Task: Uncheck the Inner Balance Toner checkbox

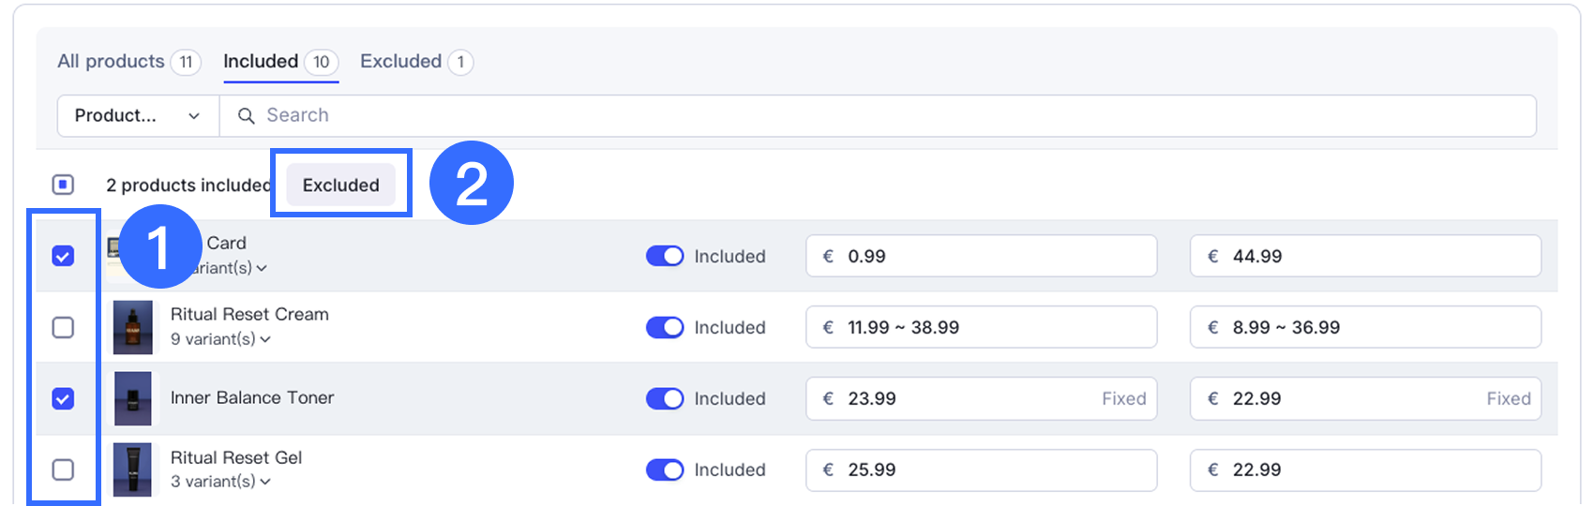Action: pos(63,398)
